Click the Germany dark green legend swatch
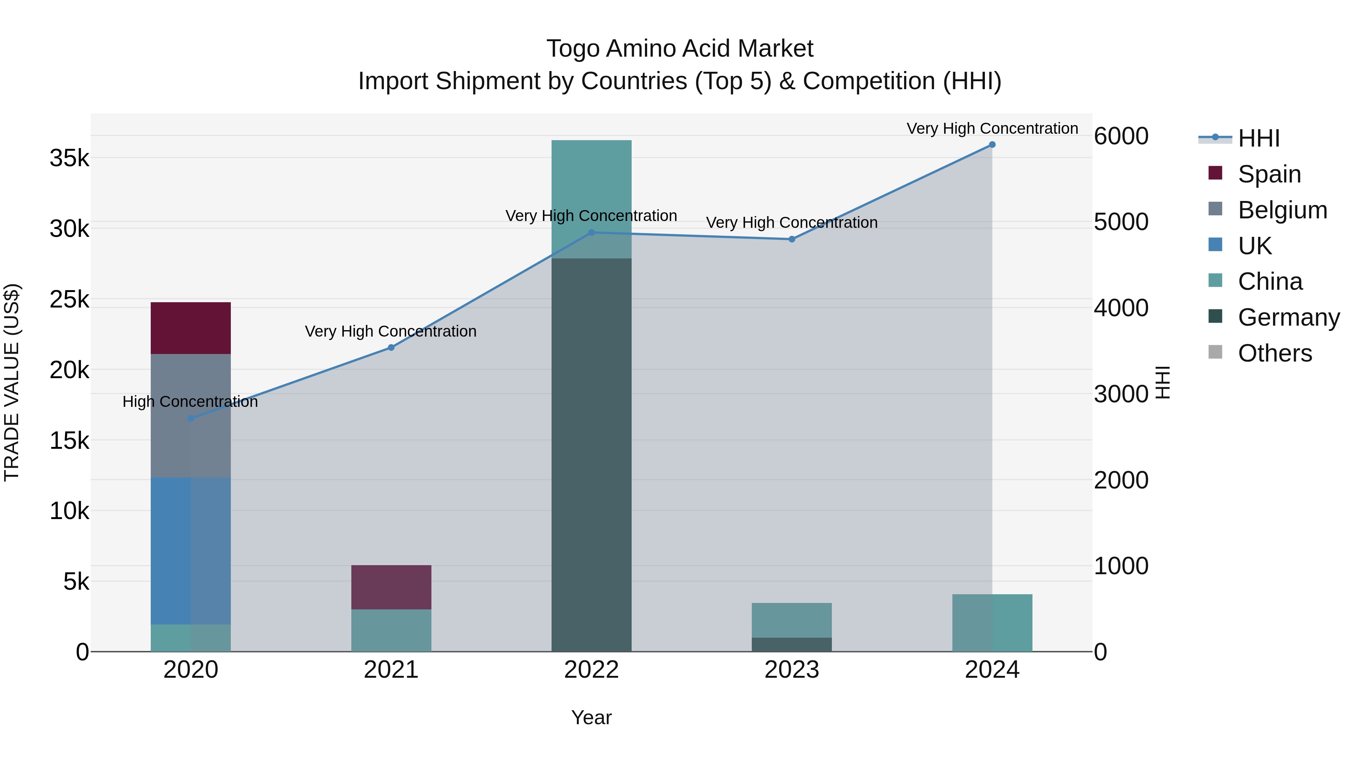Screen dimensions: 1360x765 point(1215,316)
